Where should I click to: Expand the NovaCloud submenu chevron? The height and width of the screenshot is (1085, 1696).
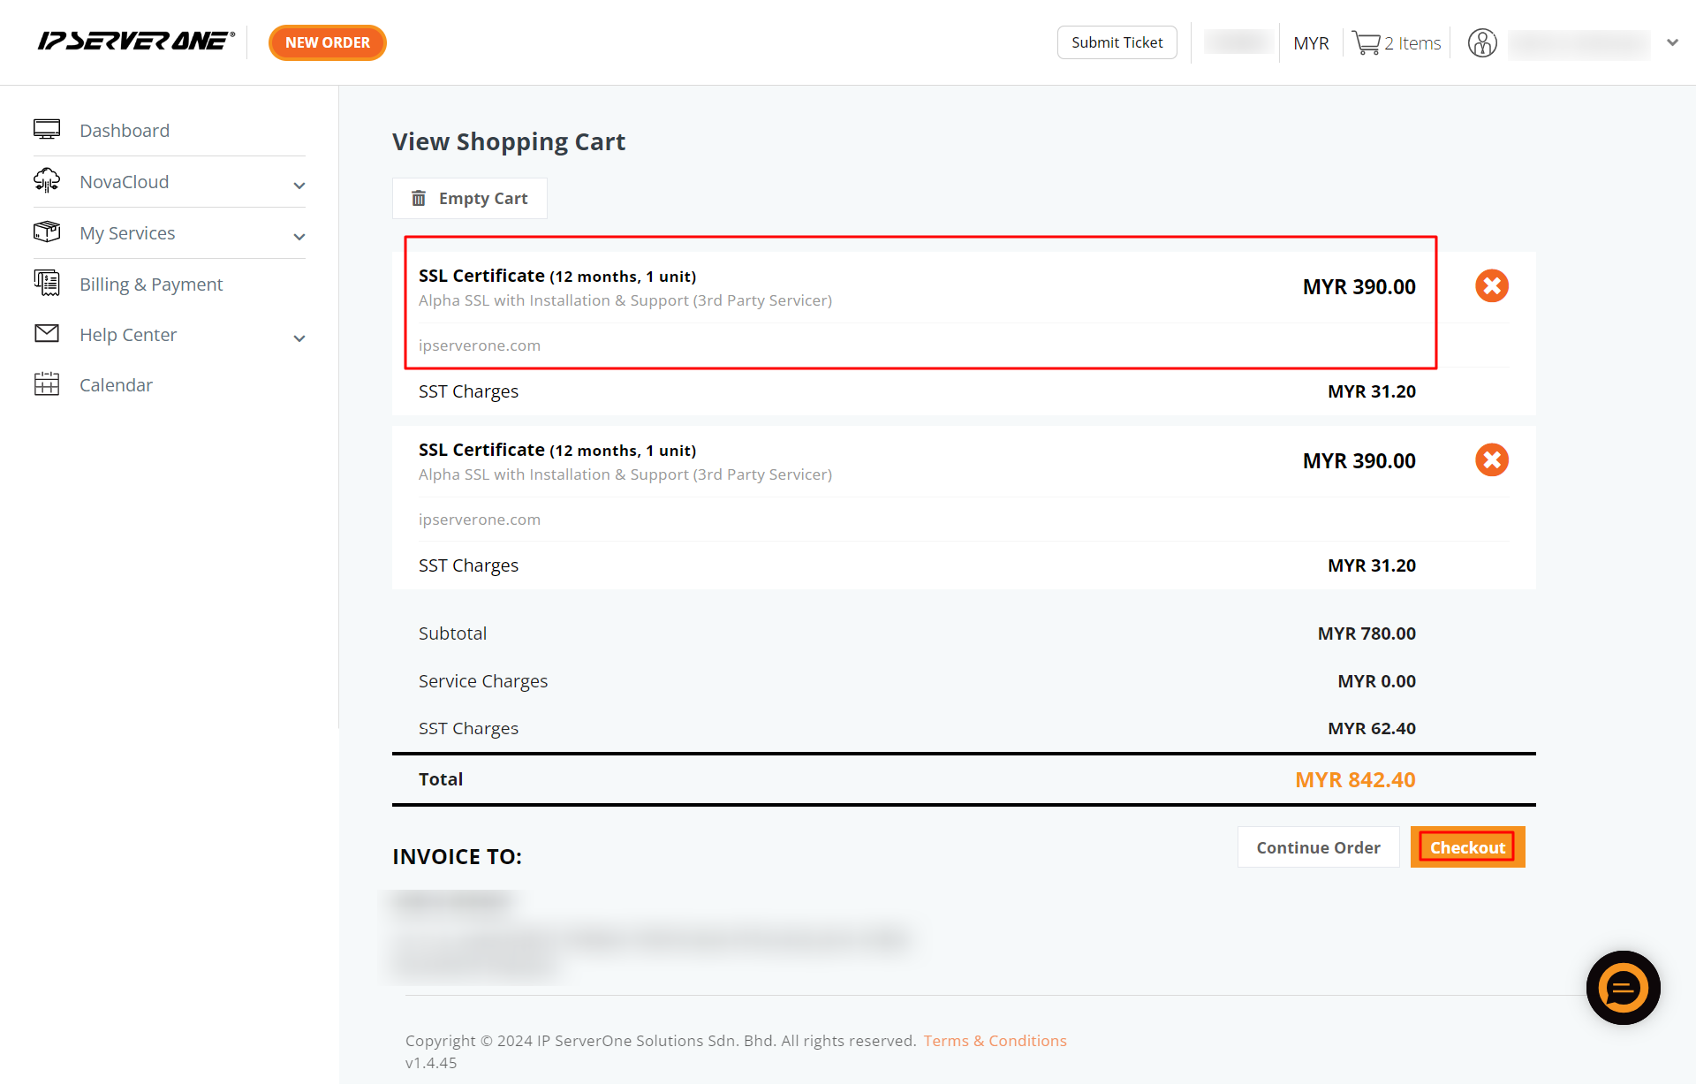point(299,186)
